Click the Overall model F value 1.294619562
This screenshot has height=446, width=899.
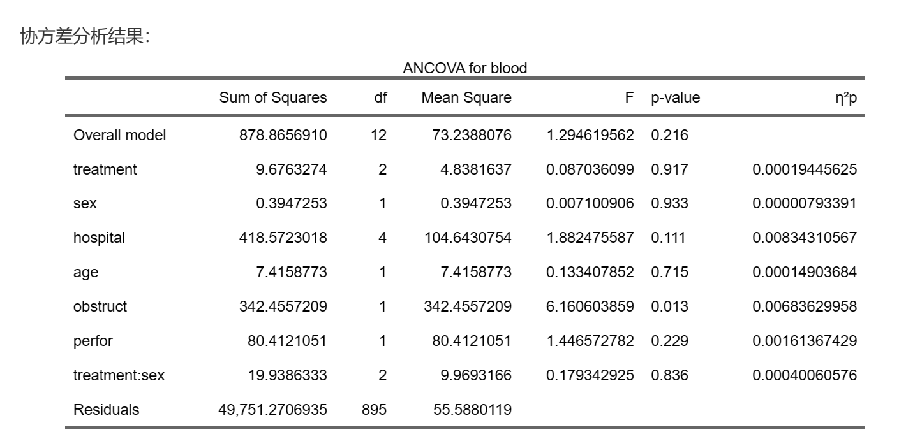[590, 135]
